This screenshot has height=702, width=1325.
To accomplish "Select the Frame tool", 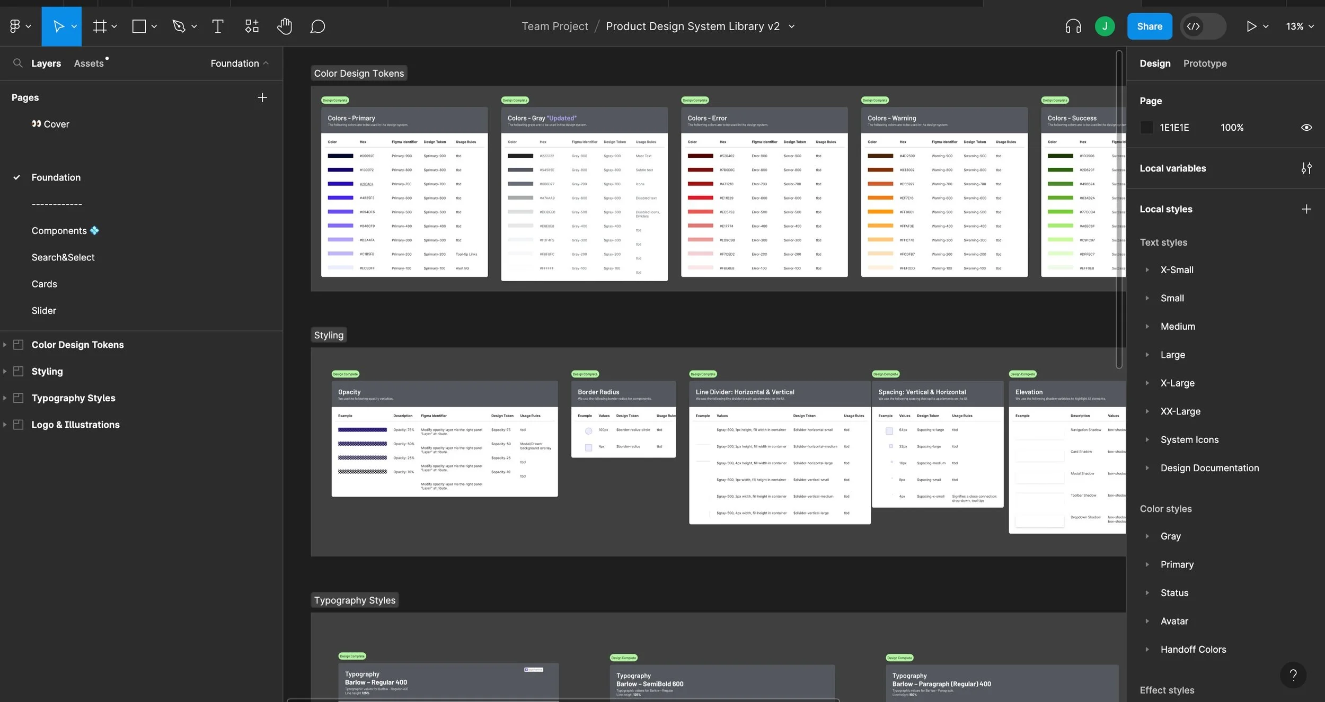I will (x=100, y=26).
